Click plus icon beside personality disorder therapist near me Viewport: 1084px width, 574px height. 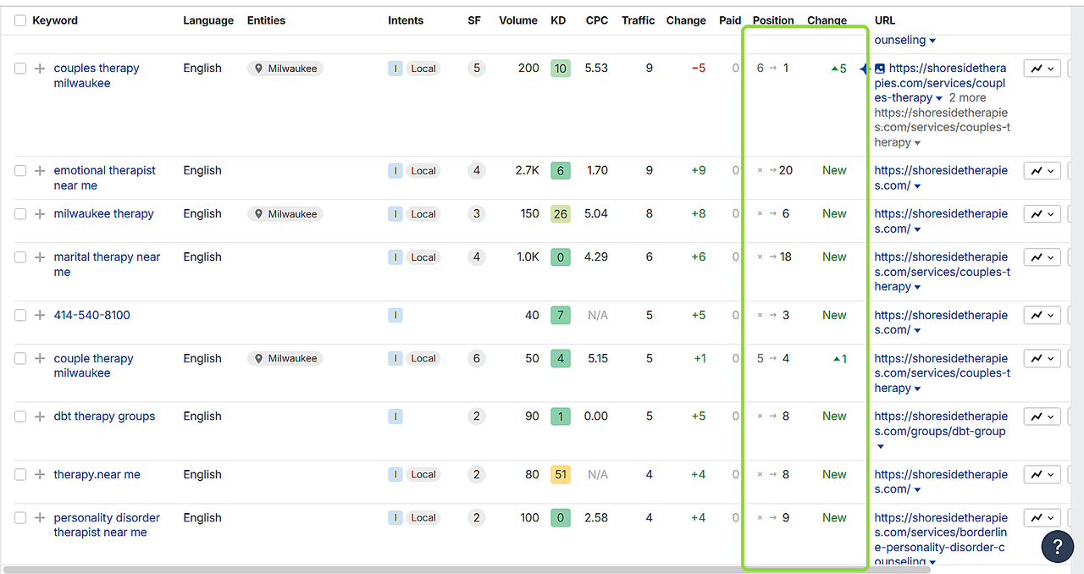(40, 517)
